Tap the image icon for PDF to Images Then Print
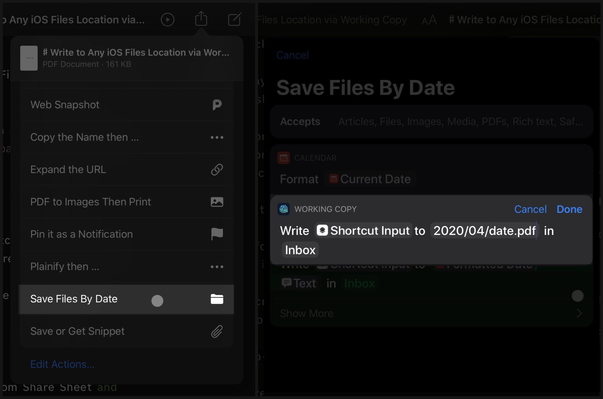The height and width of the screenshot is (399, 603). click(x=217, y=202)
